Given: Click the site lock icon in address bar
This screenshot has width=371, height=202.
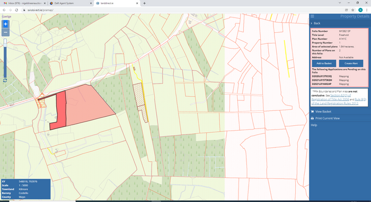Looking at the screenshot, I should [24, 10].
